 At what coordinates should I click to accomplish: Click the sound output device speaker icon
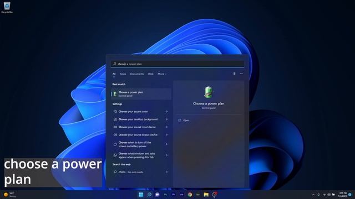(115, 135)
